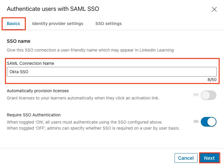Click the SSO name heading
224x167 pixels.
[x=19, y=41]
